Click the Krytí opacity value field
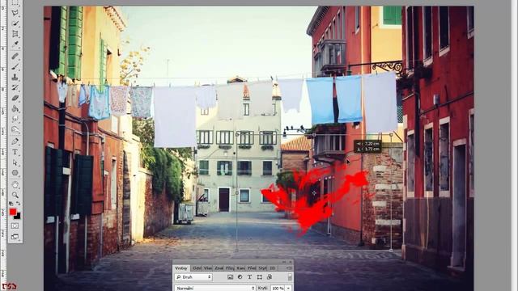The width and height of the screenshot is (518, 291). (278, 289)
